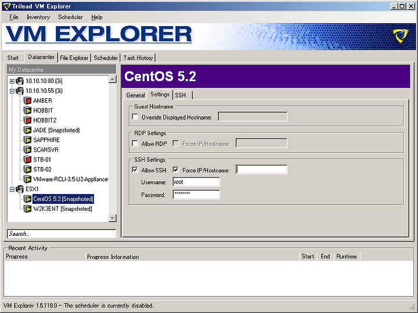This screenshot has height=313, width=418.
Task: Click the tree scrollbar up arrow
Action: click(x=113, y=79)
